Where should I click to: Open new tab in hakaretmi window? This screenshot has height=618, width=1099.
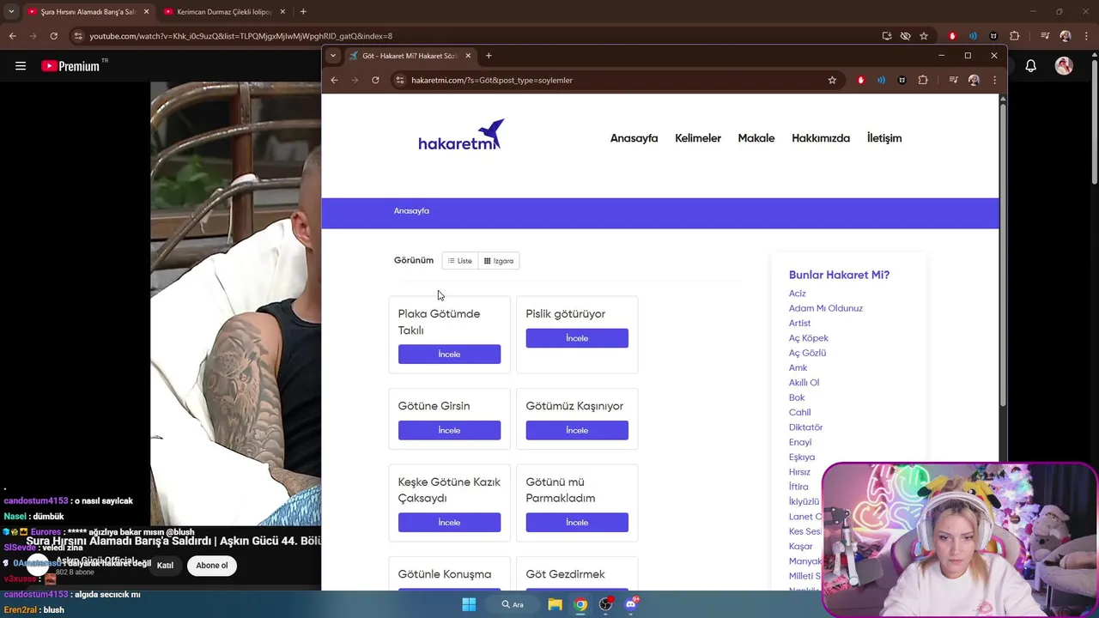(489, 56)
